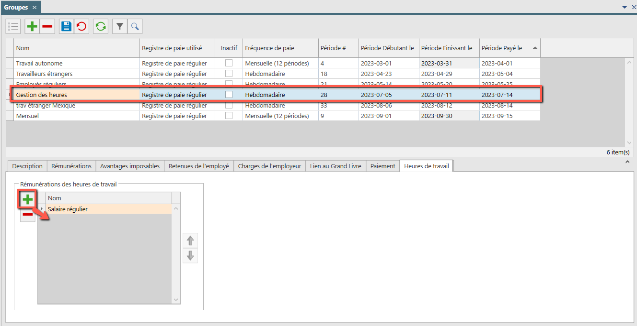
Task: Sort by Période Payé le column
Action: click(x=510, y=48)
